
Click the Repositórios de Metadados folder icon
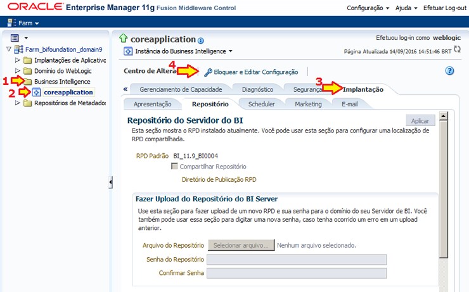pos(27,103)
